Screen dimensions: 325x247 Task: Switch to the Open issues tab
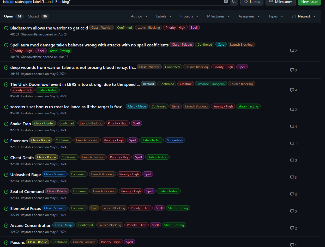[14, 16]
